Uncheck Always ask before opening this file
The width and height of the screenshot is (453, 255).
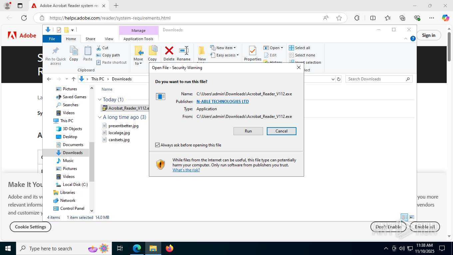(158, 145)
